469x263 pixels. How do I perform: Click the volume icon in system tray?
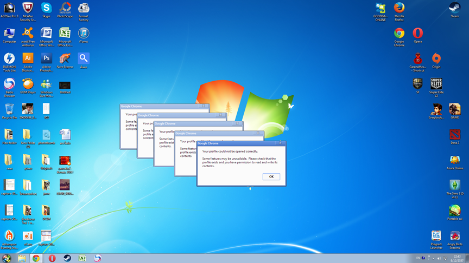click(x=439, y=258)
